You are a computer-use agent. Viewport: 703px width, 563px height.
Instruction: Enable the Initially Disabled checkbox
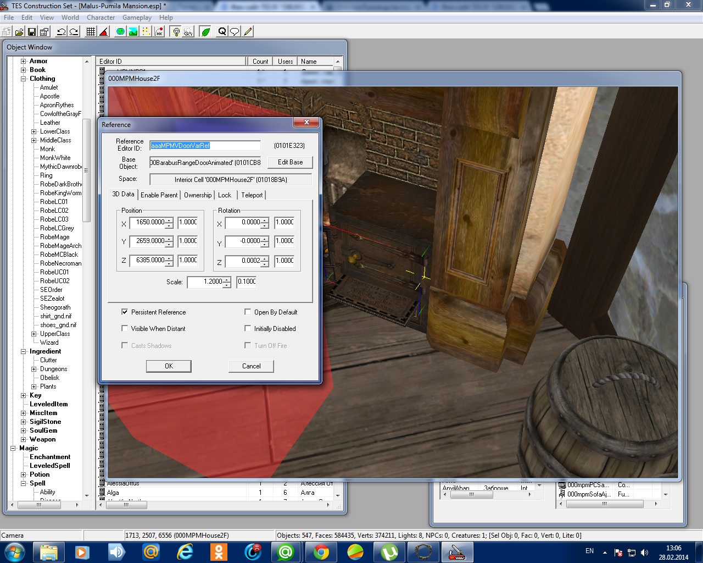(x=248, y=328)
